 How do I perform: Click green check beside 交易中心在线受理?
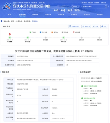[x=82, y=98]
